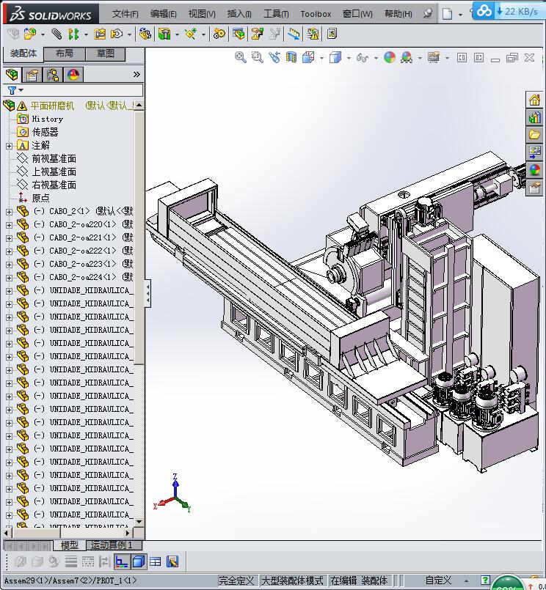Toggle the appearance display icon in bottom toolbar

click(172, 561)
